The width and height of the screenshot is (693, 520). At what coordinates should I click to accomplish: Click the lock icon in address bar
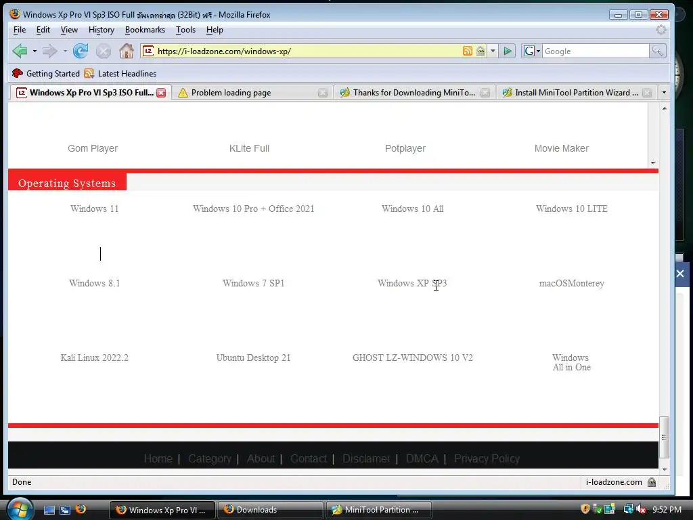480,51
